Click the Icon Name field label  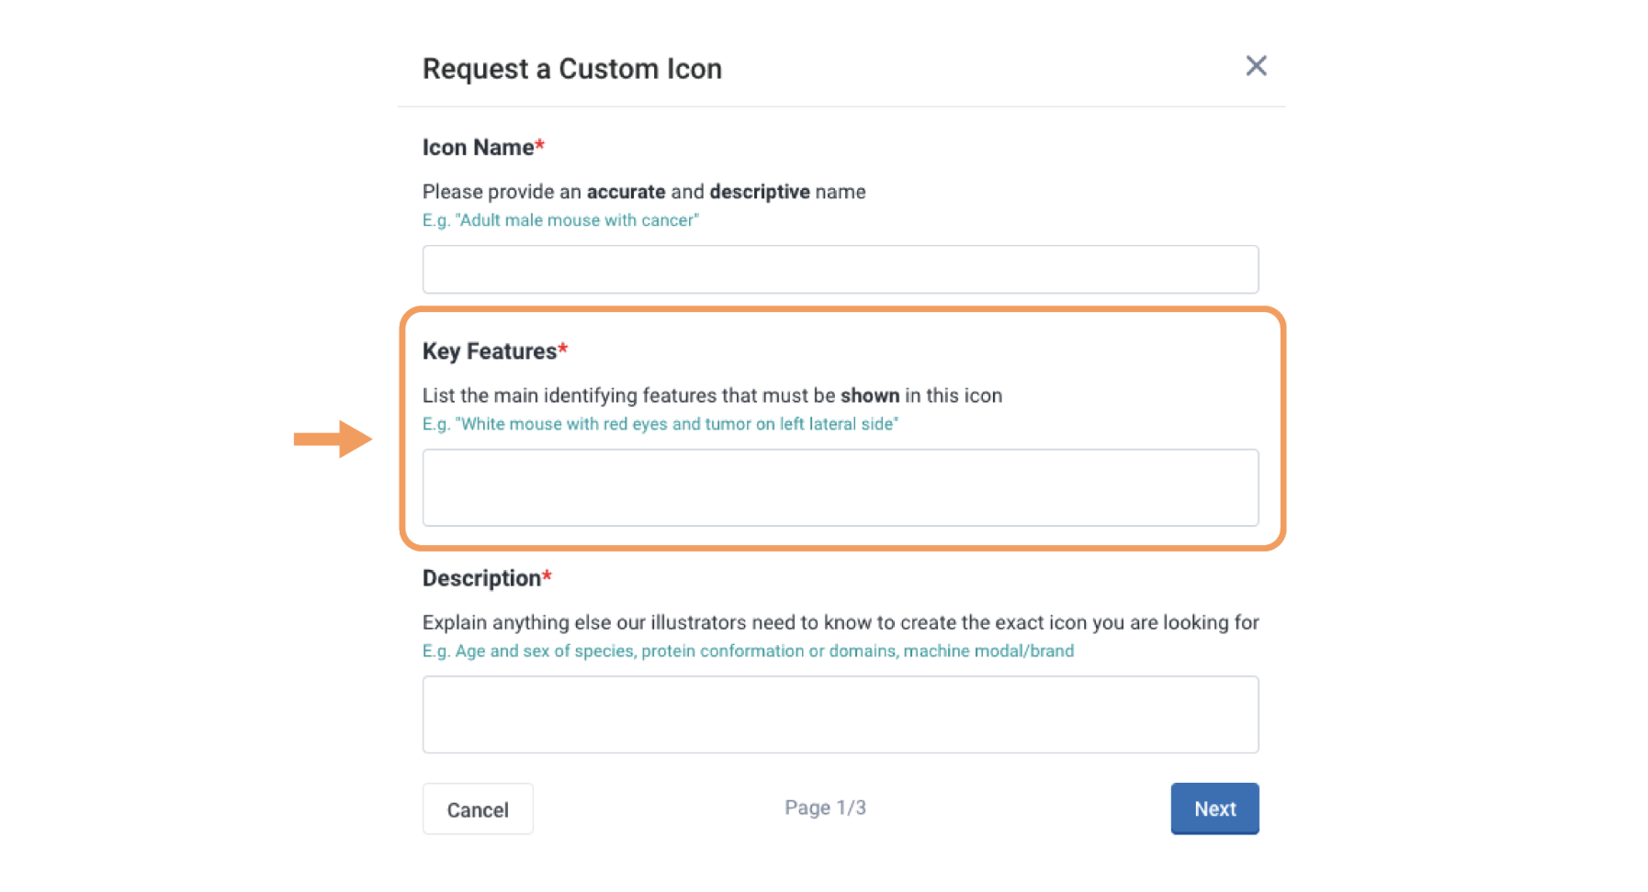[x=478, y=148]
